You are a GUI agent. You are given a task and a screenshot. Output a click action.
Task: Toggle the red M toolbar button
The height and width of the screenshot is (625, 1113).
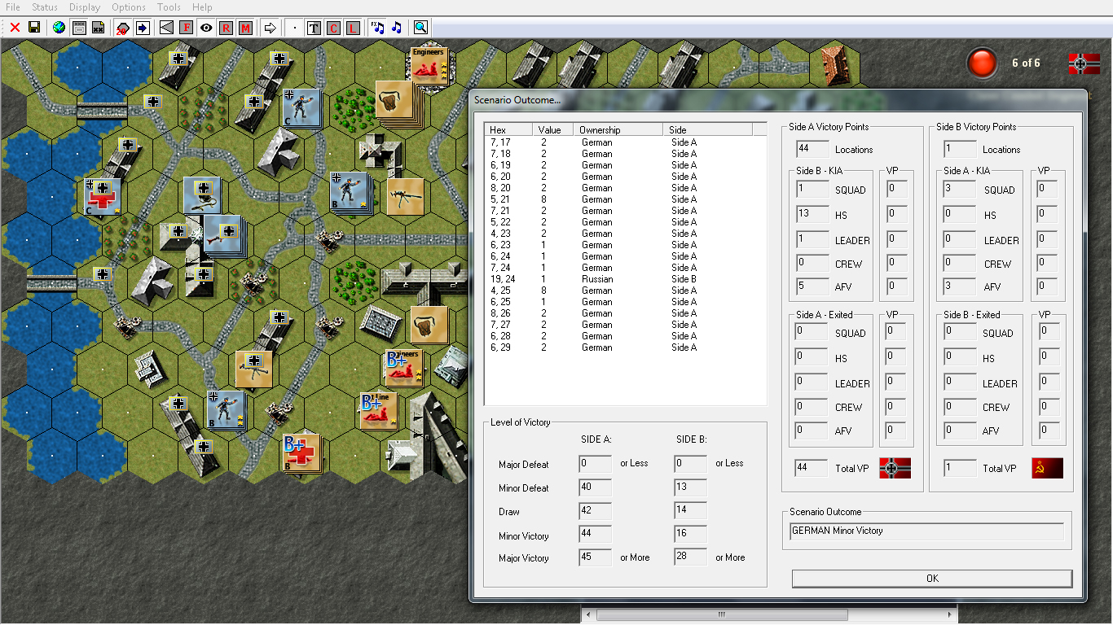(245, 28)
